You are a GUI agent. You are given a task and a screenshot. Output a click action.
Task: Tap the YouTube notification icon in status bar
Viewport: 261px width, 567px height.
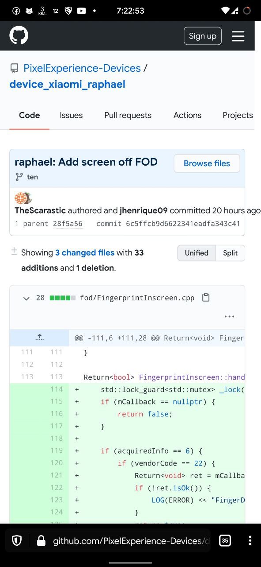point(81,11)
